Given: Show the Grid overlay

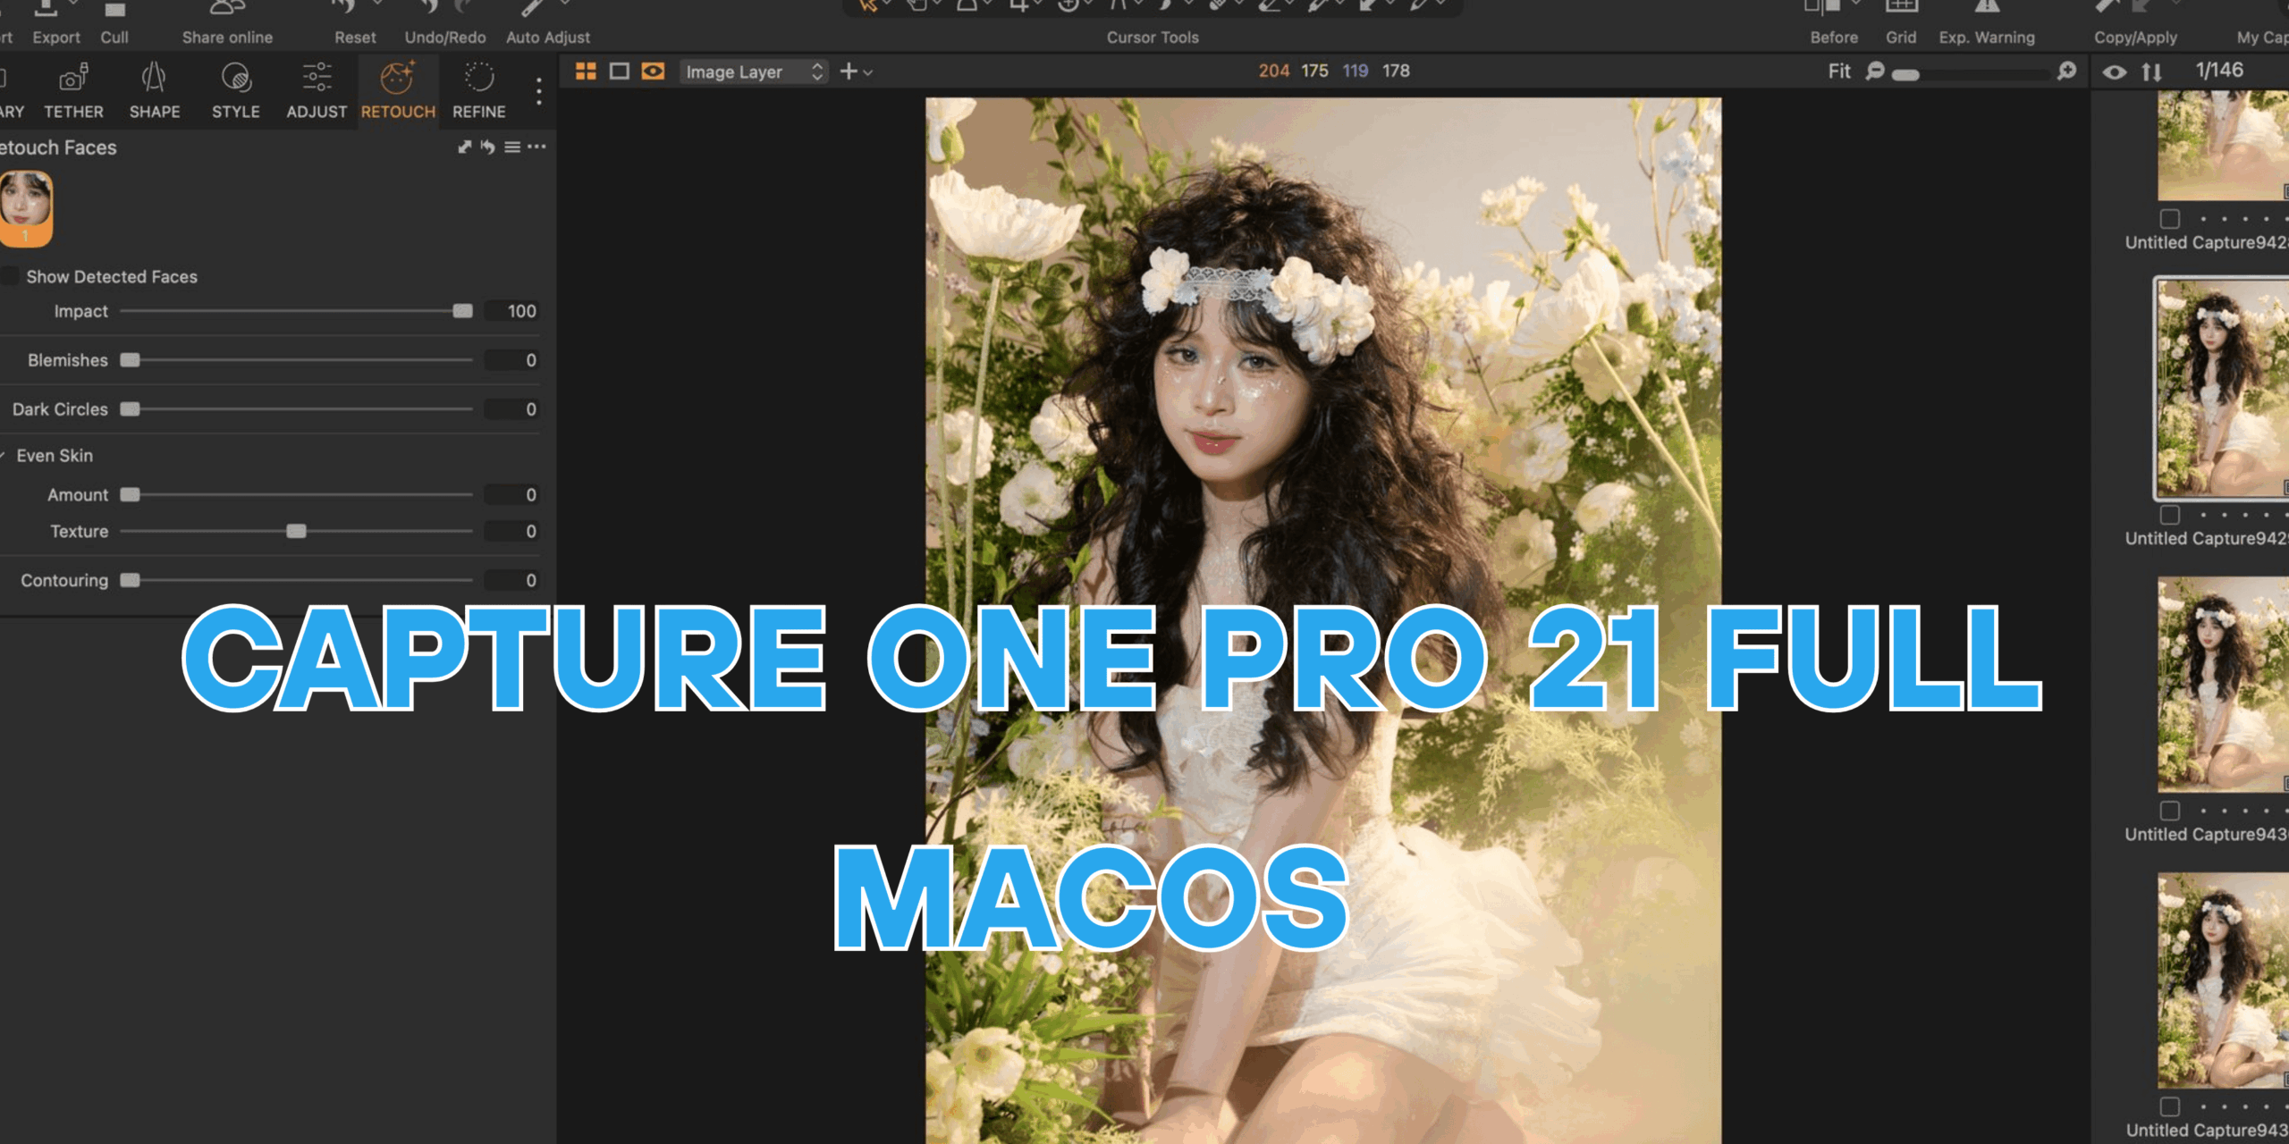Looking at the screenshot, I should [1901, 23].
